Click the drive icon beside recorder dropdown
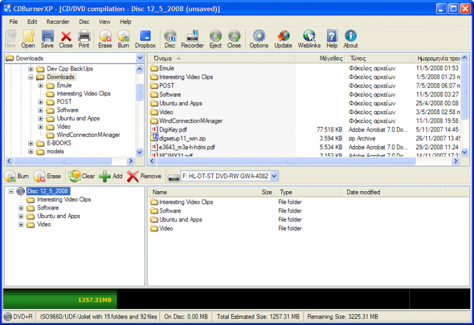The width and height of the screenshot is (474, 325). 174,178
